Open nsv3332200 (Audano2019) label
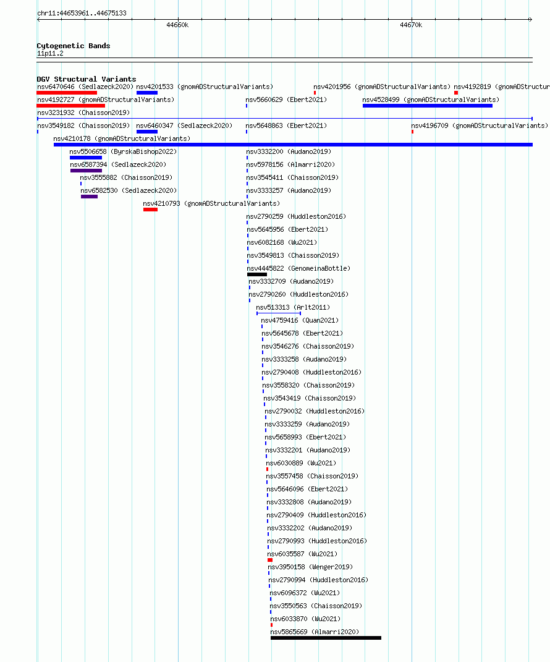The image size is (550, 662). [x=289, y=151]
